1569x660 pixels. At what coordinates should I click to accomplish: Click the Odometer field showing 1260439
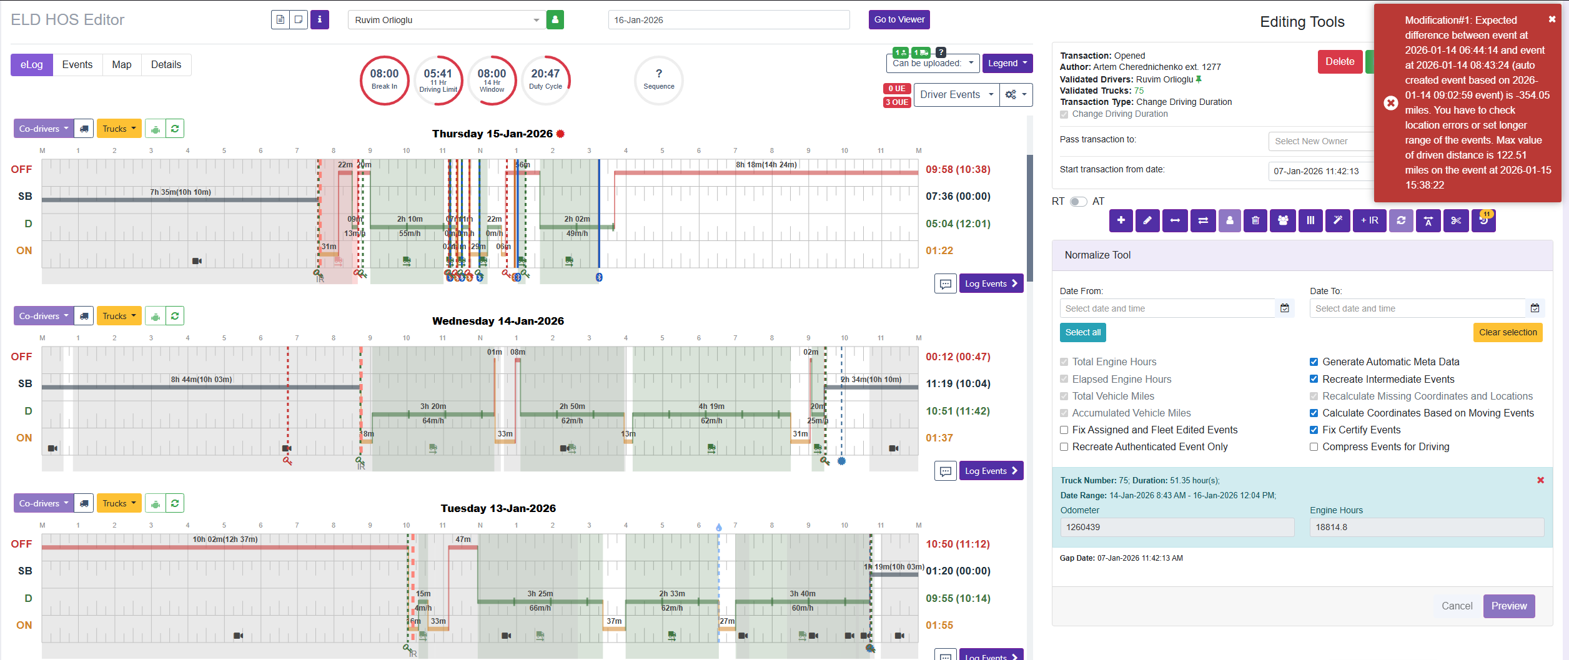tap(1177, 527)
